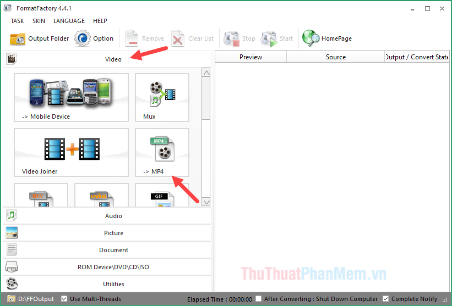Click the Audio music note icon
Screen dimensions: 452x306
pyautogui.click(x=12, y=215)
